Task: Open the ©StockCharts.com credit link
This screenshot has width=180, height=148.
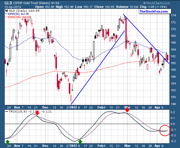Action: [x=156, y=3]
